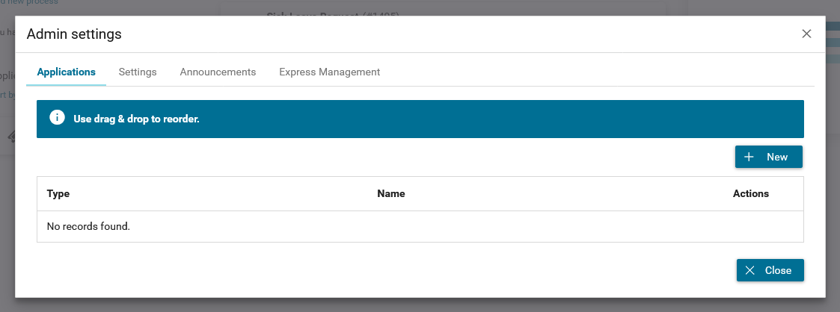This screenshot has height=312, width=840.
Task: Click the plus icon on New button
Action: (x=749, y=157)
